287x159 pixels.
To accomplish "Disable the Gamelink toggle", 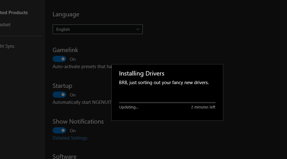I will click(59, 59).
